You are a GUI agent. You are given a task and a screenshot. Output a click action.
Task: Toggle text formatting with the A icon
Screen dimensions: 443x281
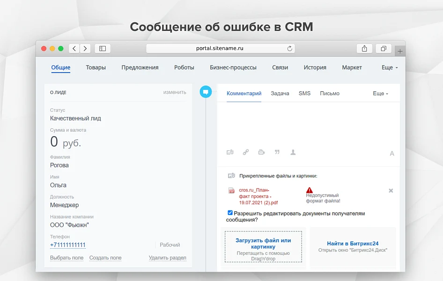[392, 153]
